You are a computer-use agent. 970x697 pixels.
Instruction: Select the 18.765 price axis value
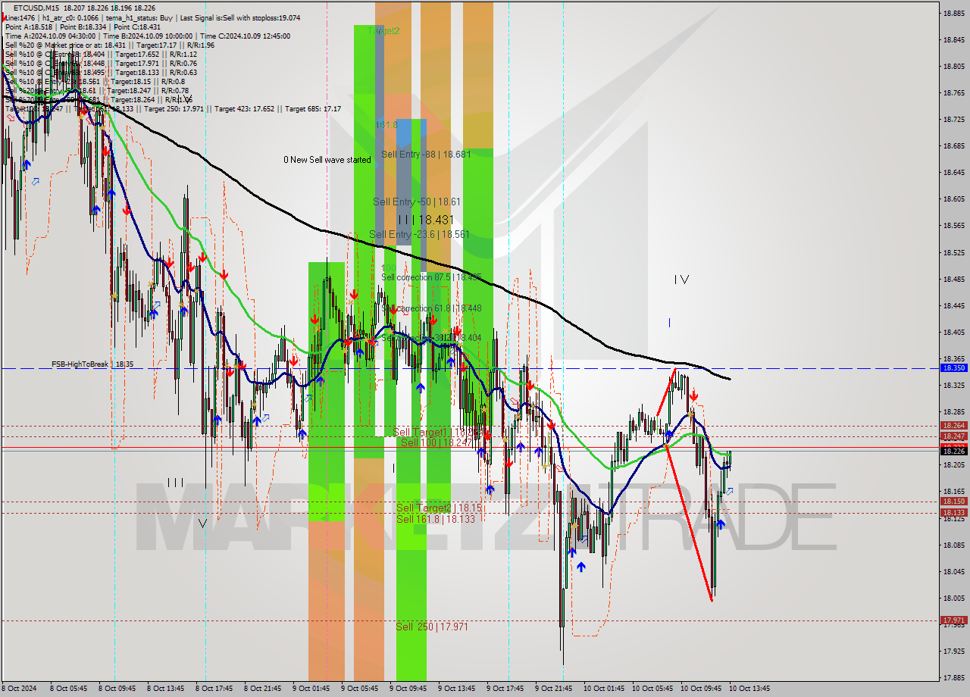953,92
